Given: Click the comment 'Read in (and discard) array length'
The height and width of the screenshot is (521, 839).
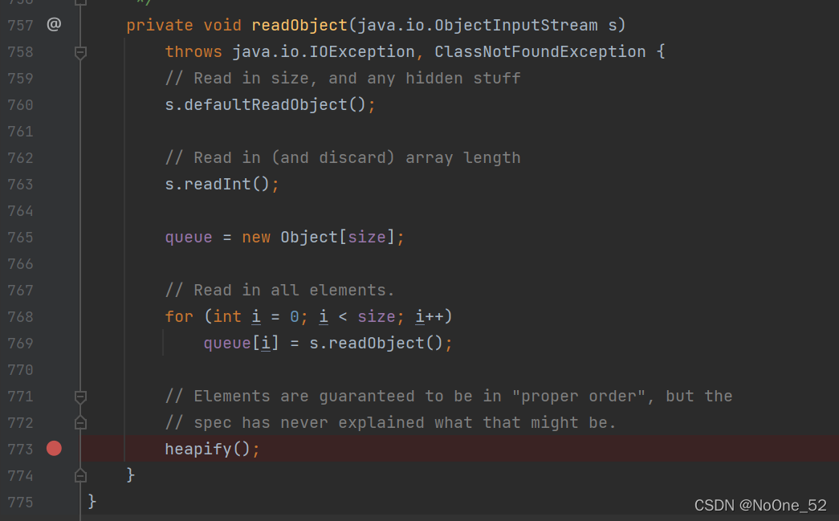Looking at the screenshot, I should (x=343, y=158).
